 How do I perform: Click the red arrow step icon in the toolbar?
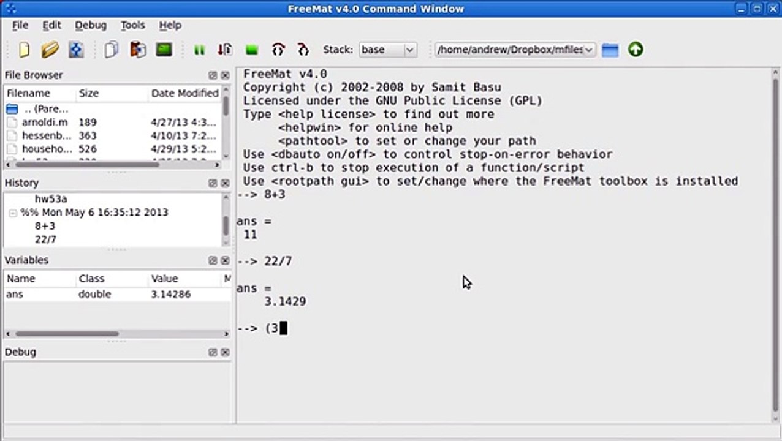click(x=225, y=50)
